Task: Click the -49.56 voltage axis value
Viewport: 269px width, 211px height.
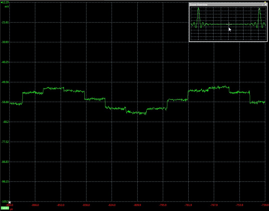Action: point(5,82)
